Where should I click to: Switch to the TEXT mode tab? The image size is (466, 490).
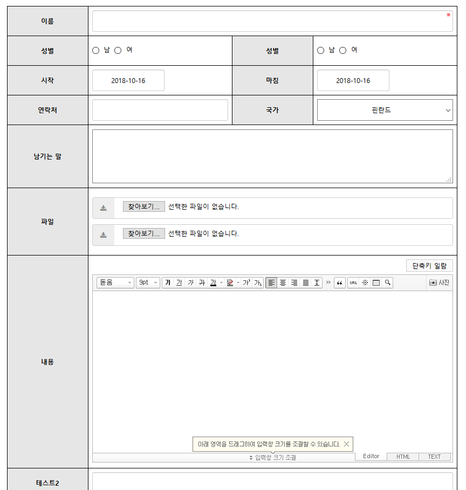point(434,457)
